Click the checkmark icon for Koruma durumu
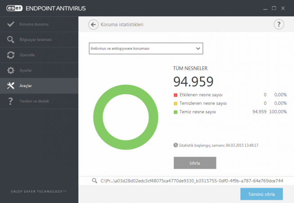The image size is (294, 203). [11, 24]
